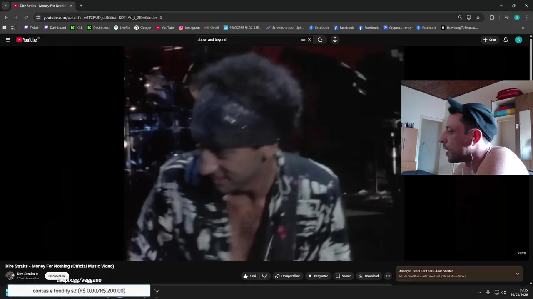Open the Twitch bookmark
This screenshot has height=299, width=533.
(x=32, y=28)
